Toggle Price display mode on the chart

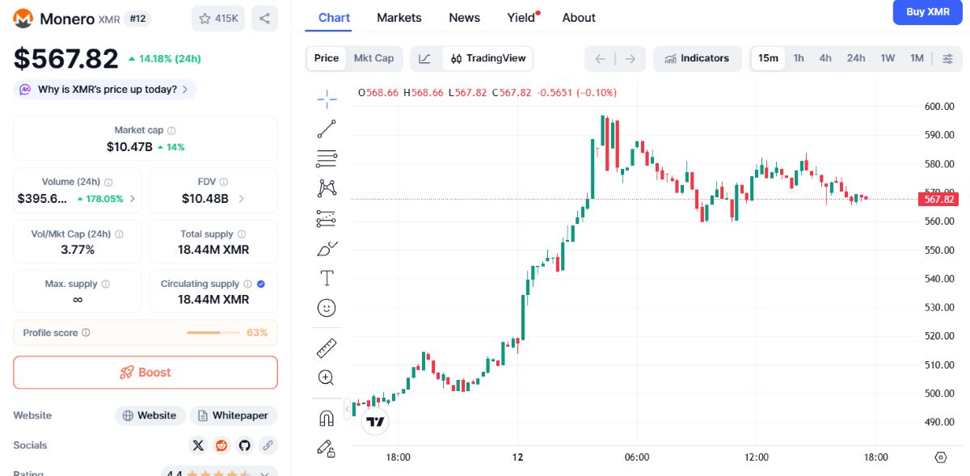(x=326, y=57)
